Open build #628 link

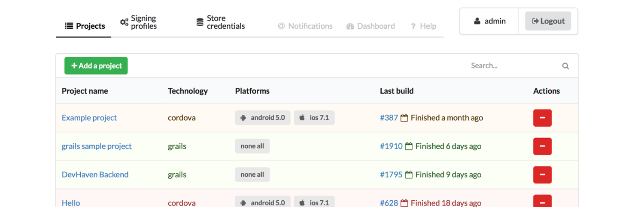pyautogui.click(x=389, y=203)
